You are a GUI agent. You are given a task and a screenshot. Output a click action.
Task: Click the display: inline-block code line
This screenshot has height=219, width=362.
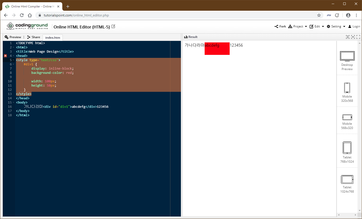coord(52,69)
